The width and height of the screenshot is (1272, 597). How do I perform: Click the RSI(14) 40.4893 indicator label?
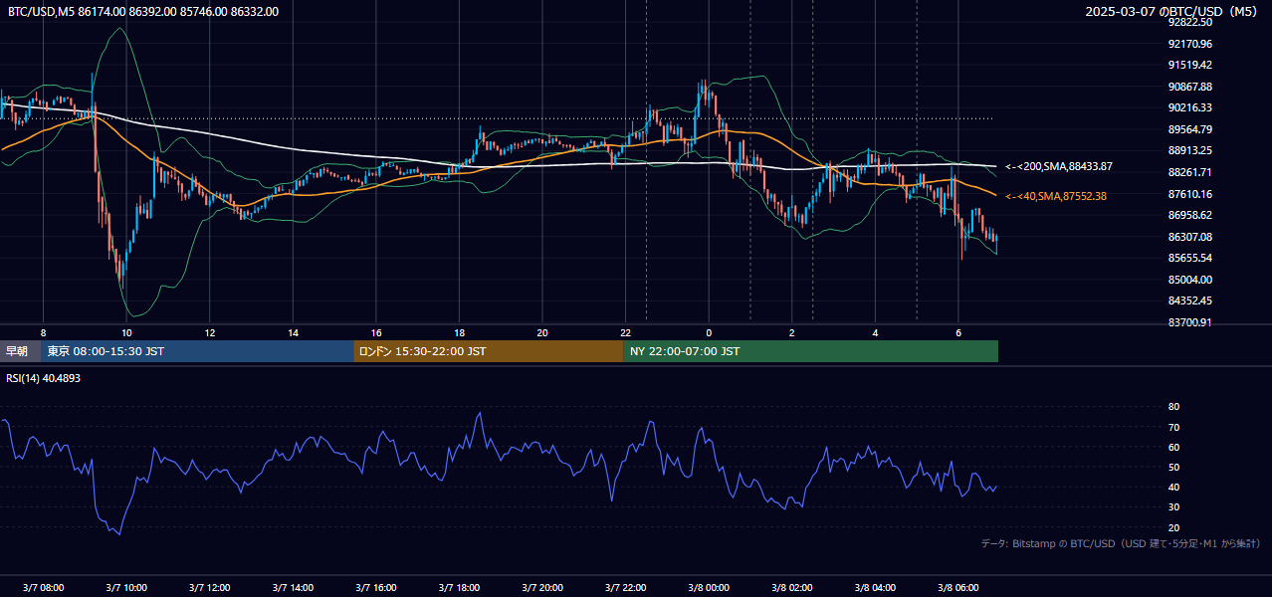pyautogui.click(x=44, y=378)
